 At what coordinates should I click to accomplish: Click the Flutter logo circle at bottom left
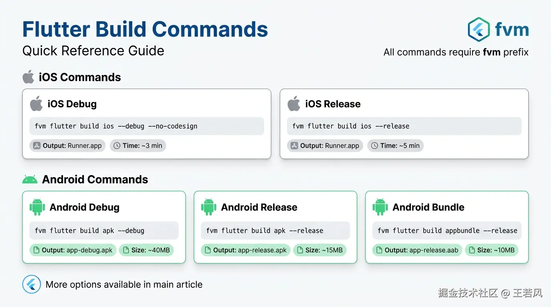[x=32, y=285]
